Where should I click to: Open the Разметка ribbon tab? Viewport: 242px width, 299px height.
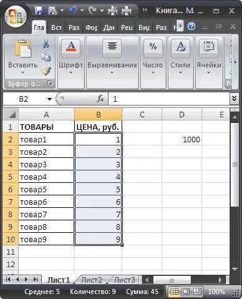pos(74,27)
